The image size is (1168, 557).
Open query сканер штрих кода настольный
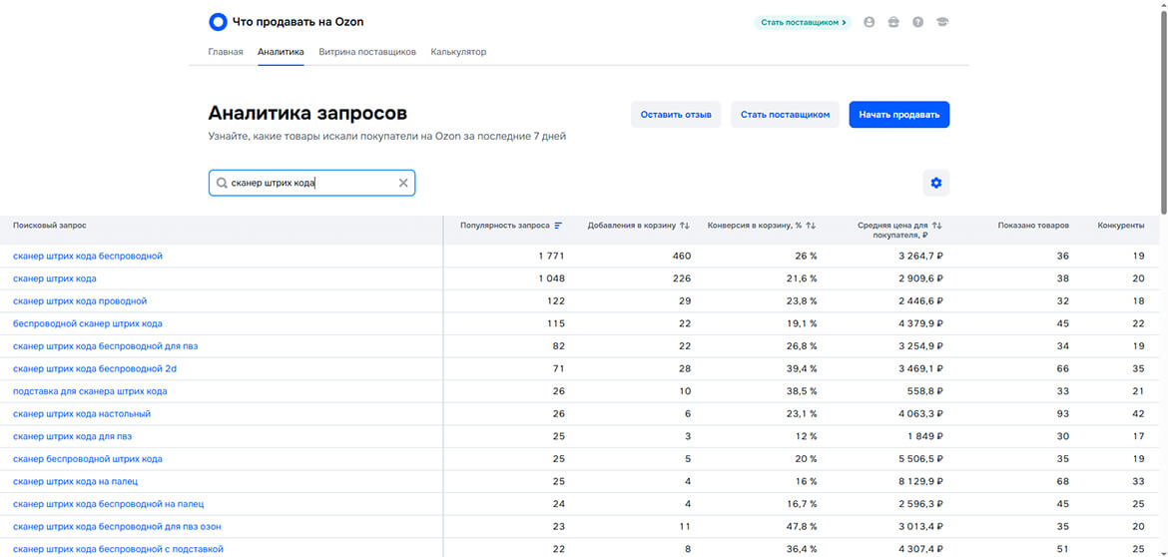[x=82, y=414]
